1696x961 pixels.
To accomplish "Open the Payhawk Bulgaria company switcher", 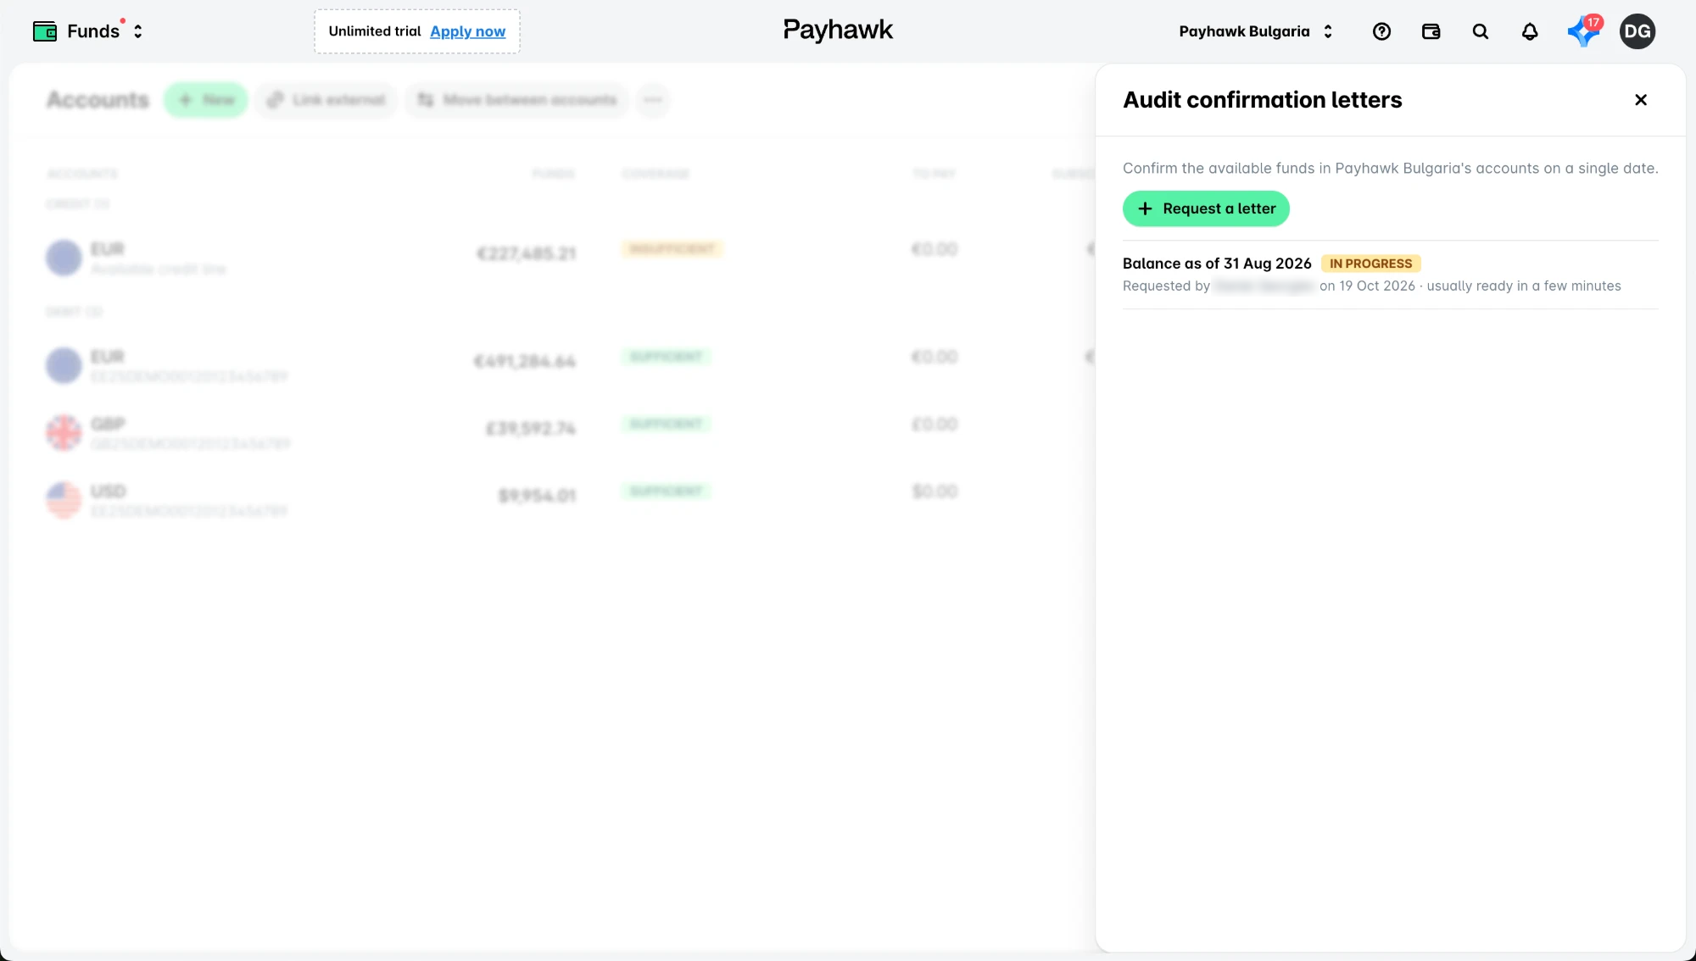I will (x=1256, y=31).
